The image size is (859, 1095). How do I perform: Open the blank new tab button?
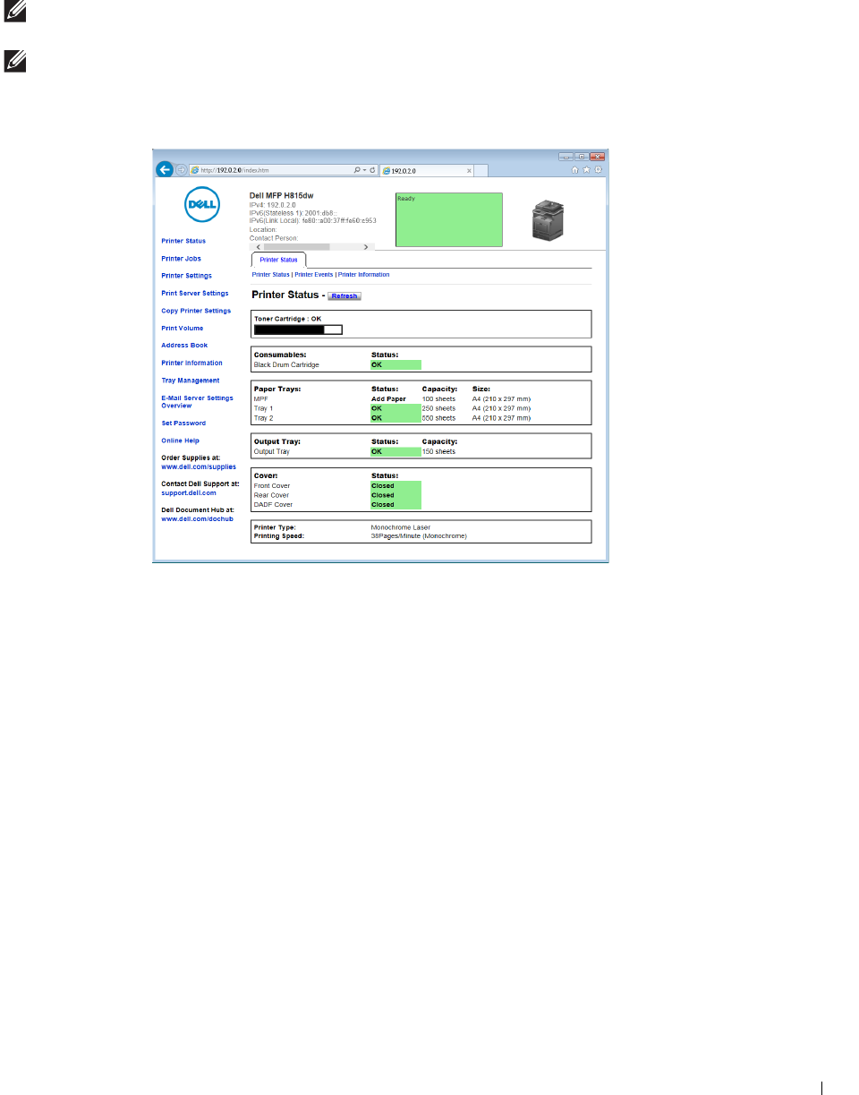[x=481, y=170]
